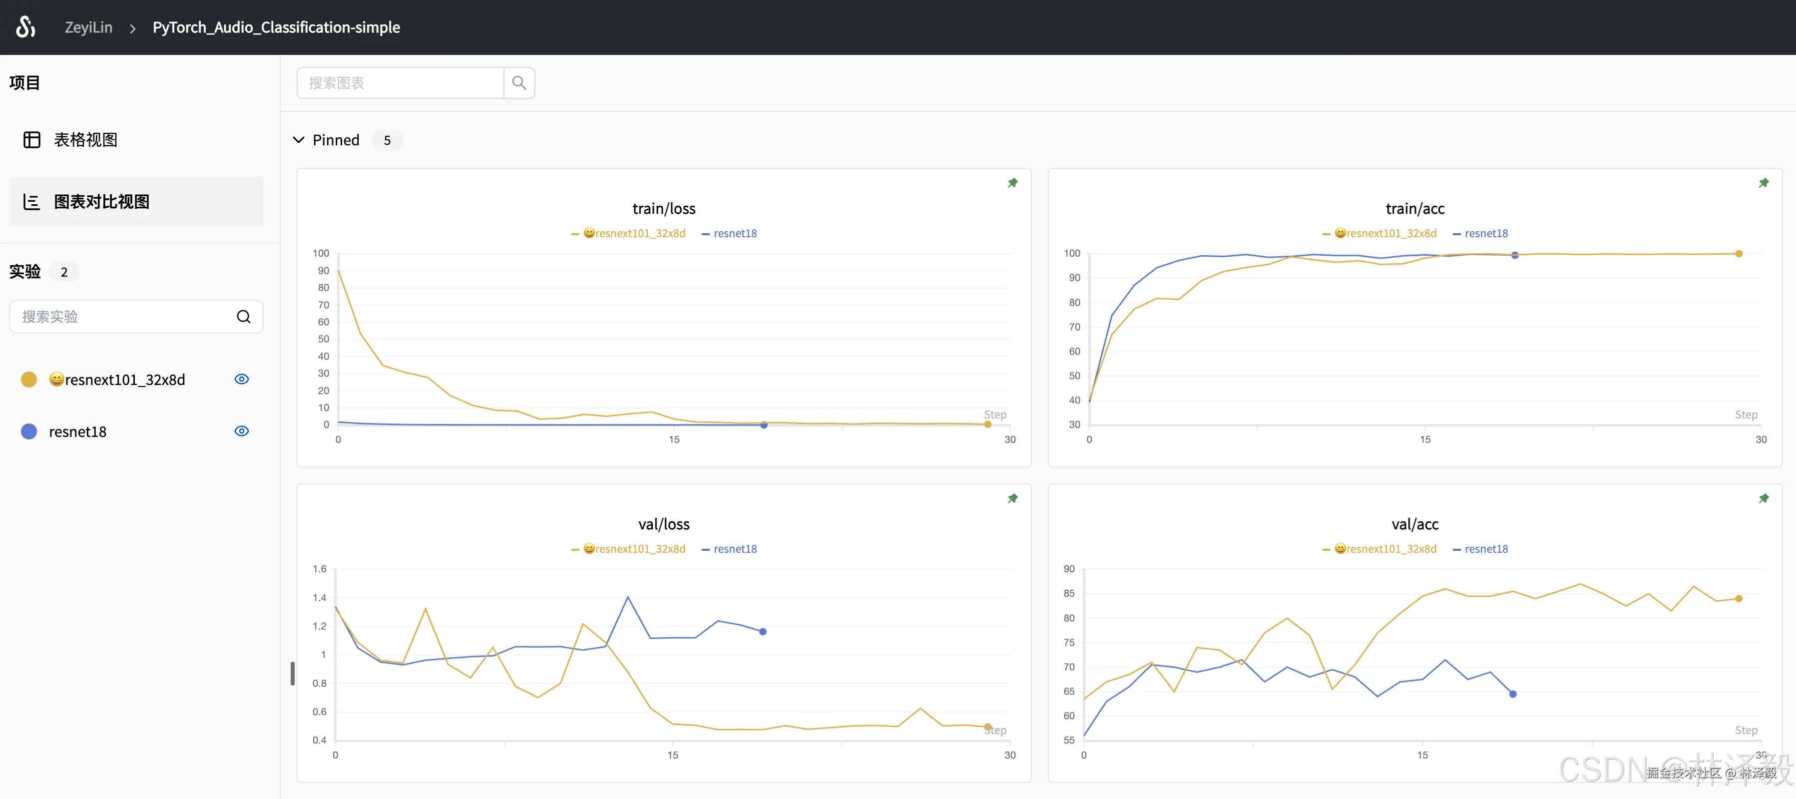Open PyTorch_Audio_Classification-simple project link
Image resolution: width=1796 pixels, height=799 pixels.
(x=276, y=27)
